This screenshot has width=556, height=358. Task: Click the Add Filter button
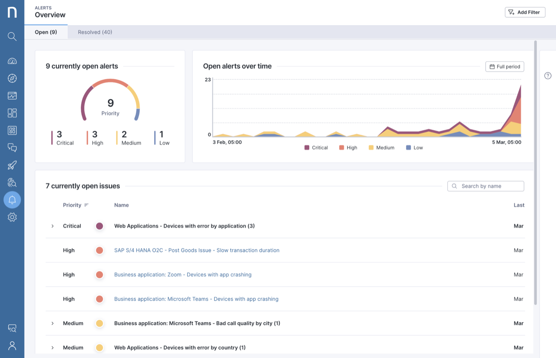point(525,12)
